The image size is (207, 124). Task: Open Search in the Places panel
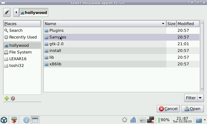(x=16, y=30)
